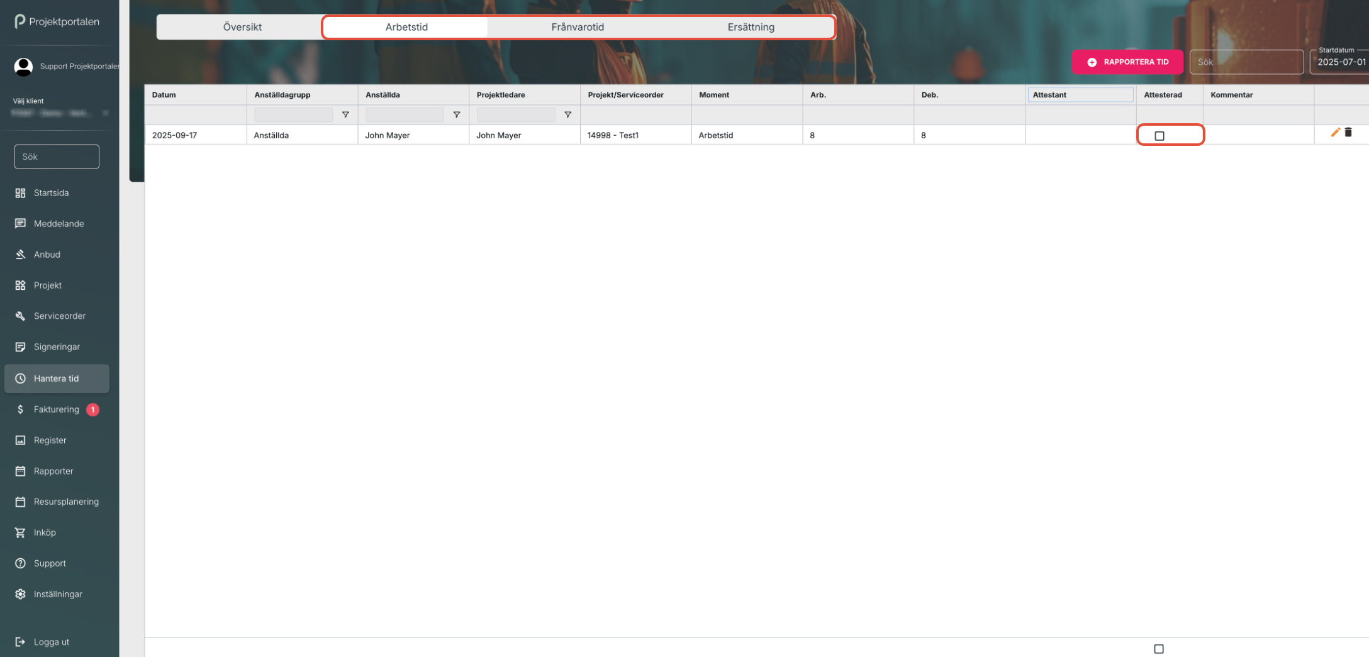Screen dimensions: 1369x657
Task: Click the Signeringar sidebar label
Action: coord(57,347)
